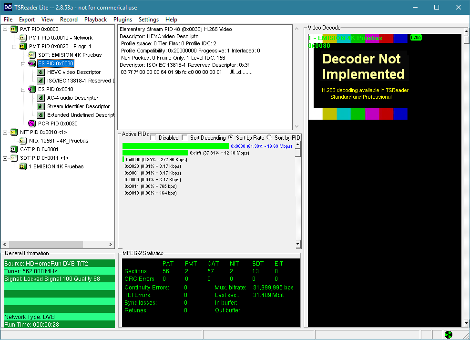This screenshot has height=340, width=470.
Task: Open the Help menu
Action: point(171,20)
